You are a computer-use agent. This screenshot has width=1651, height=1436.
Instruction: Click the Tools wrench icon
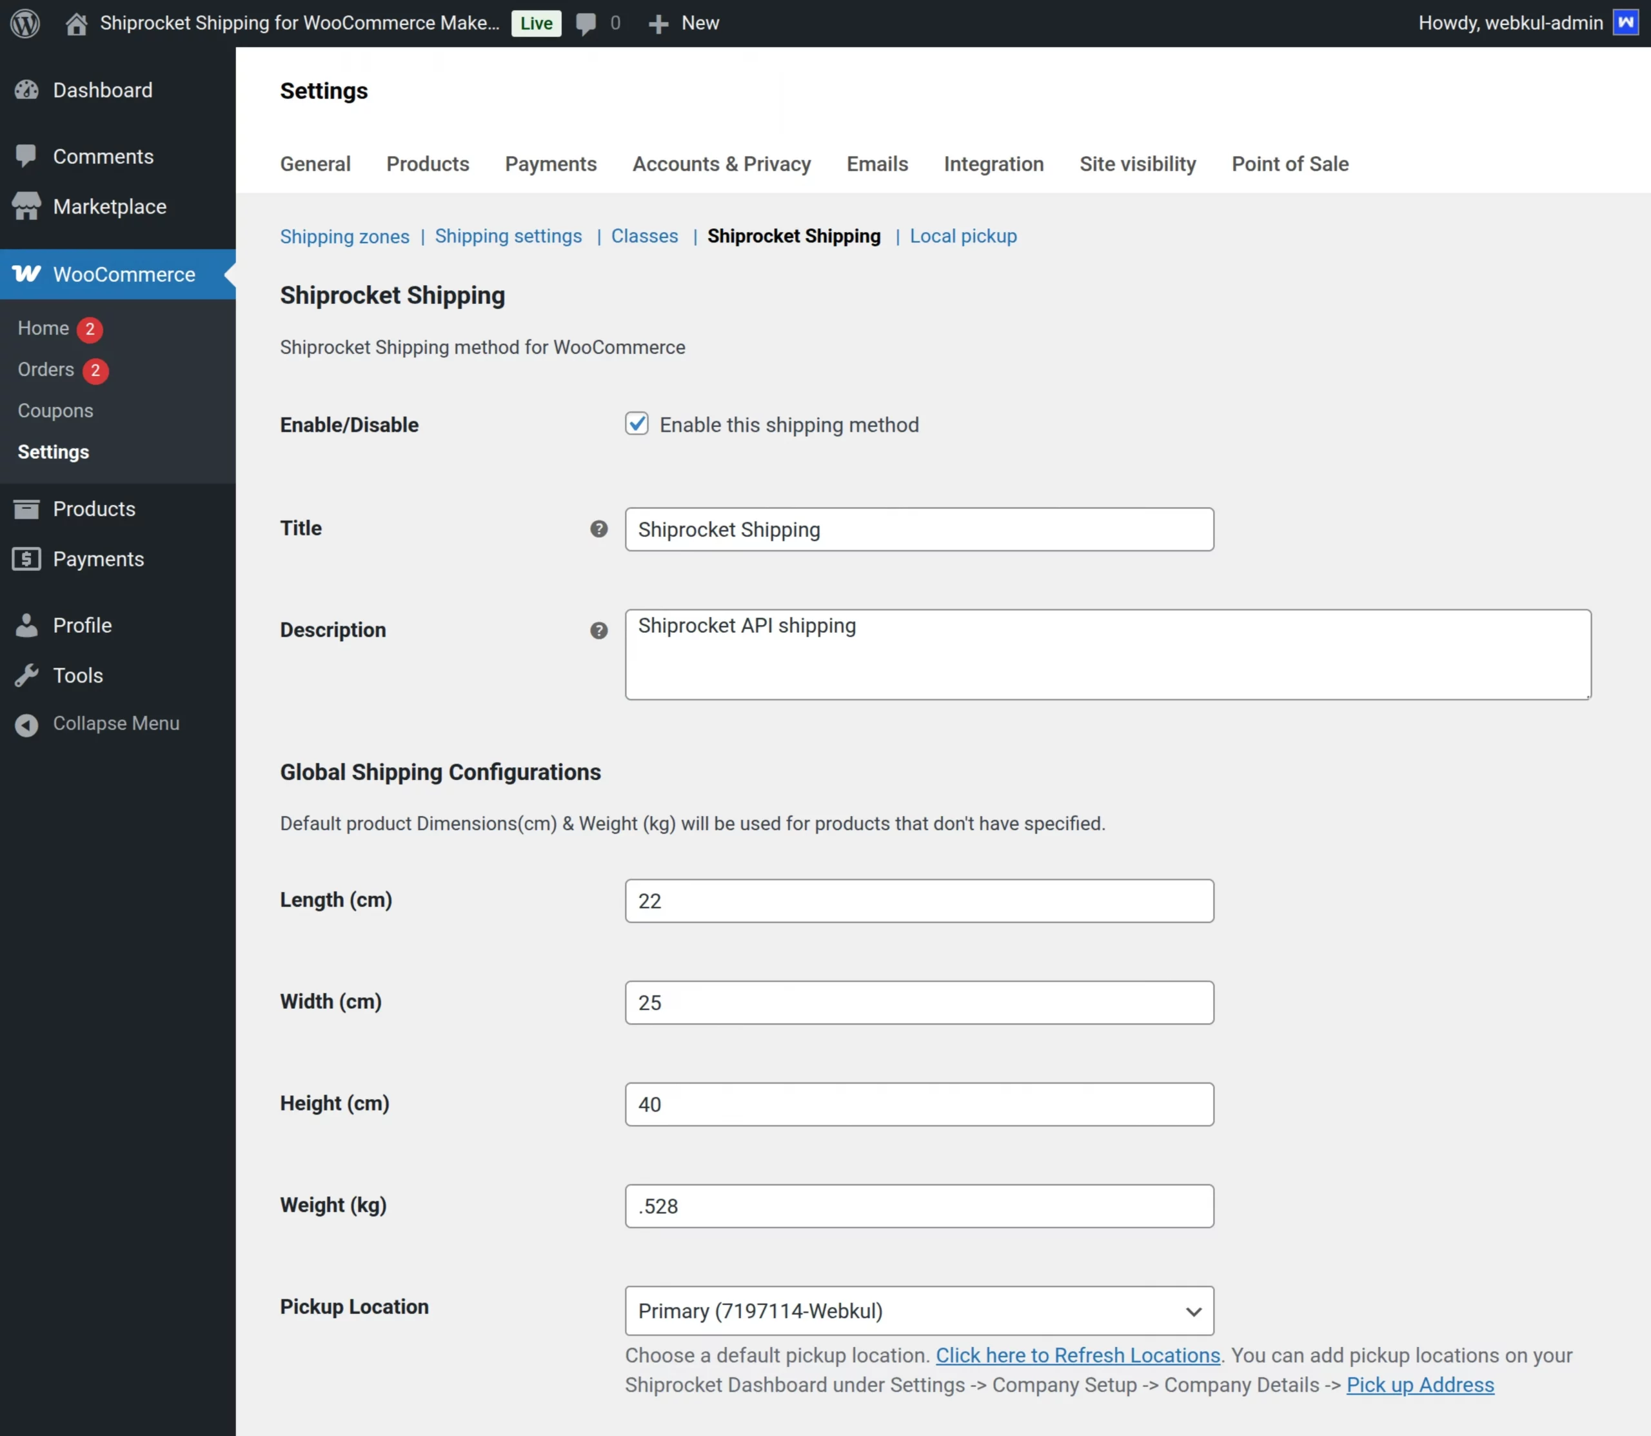pos(26,675)
